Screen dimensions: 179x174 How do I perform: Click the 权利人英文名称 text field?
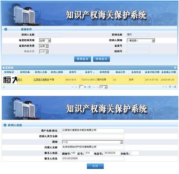93,136
